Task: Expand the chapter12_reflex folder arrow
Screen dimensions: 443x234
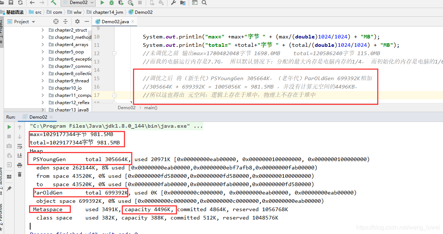Action: (43, 103)
